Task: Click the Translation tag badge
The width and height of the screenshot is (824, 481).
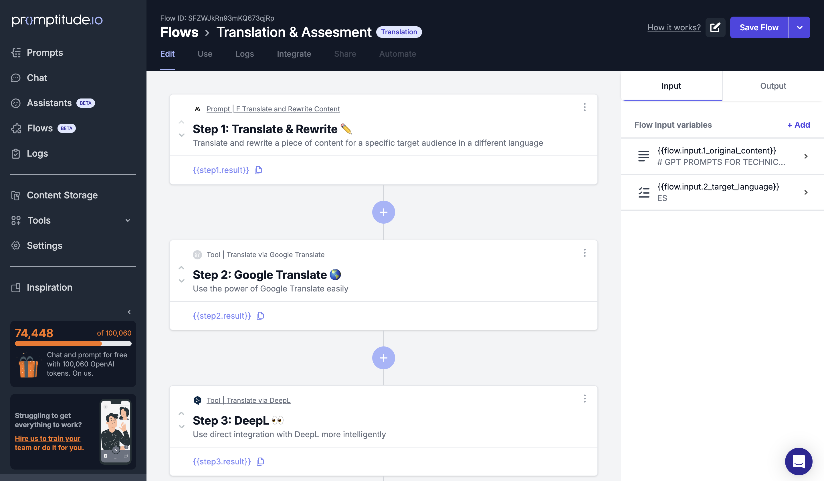Action: [x=399, y=32]
